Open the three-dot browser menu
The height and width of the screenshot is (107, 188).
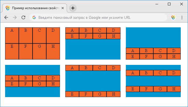click(x=182, y=17)
